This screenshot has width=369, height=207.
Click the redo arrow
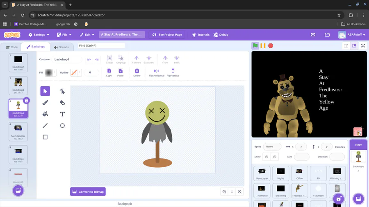(x=97, y=59)
